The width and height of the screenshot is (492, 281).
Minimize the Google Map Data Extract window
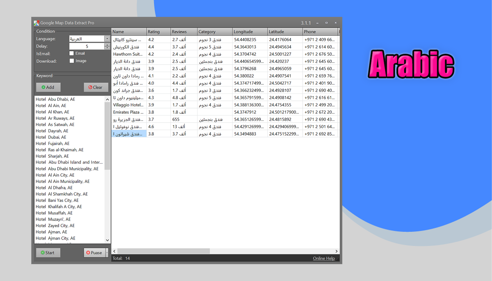tap(317, 23)
